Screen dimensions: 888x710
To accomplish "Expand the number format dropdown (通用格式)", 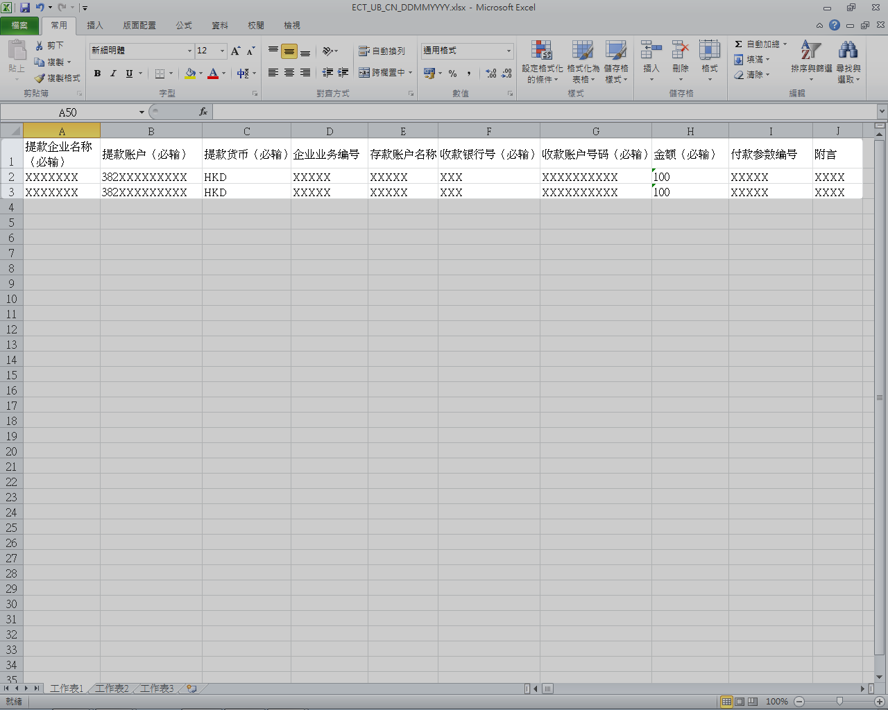I will [509, 51].
